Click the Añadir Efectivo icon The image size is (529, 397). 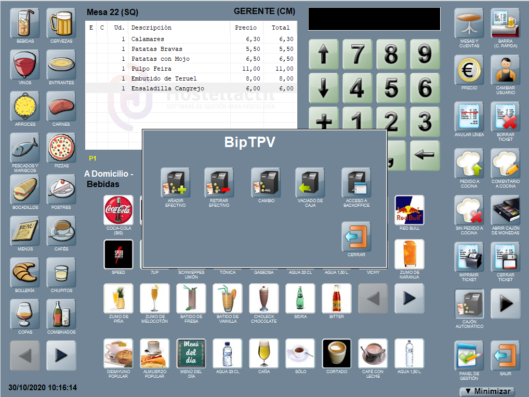175,183
